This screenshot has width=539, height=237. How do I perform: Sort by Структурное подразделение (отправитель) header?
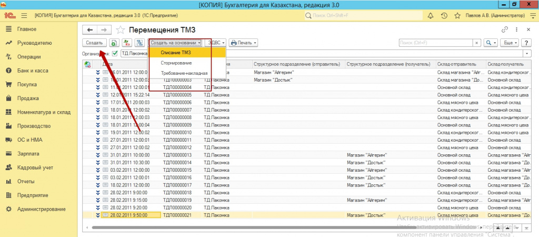298,64
